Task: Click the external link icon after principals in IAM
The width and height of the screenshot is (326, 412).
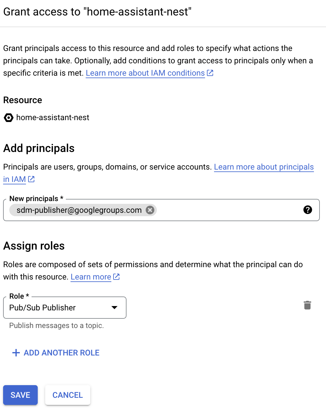Action: (x=31, y=179)
